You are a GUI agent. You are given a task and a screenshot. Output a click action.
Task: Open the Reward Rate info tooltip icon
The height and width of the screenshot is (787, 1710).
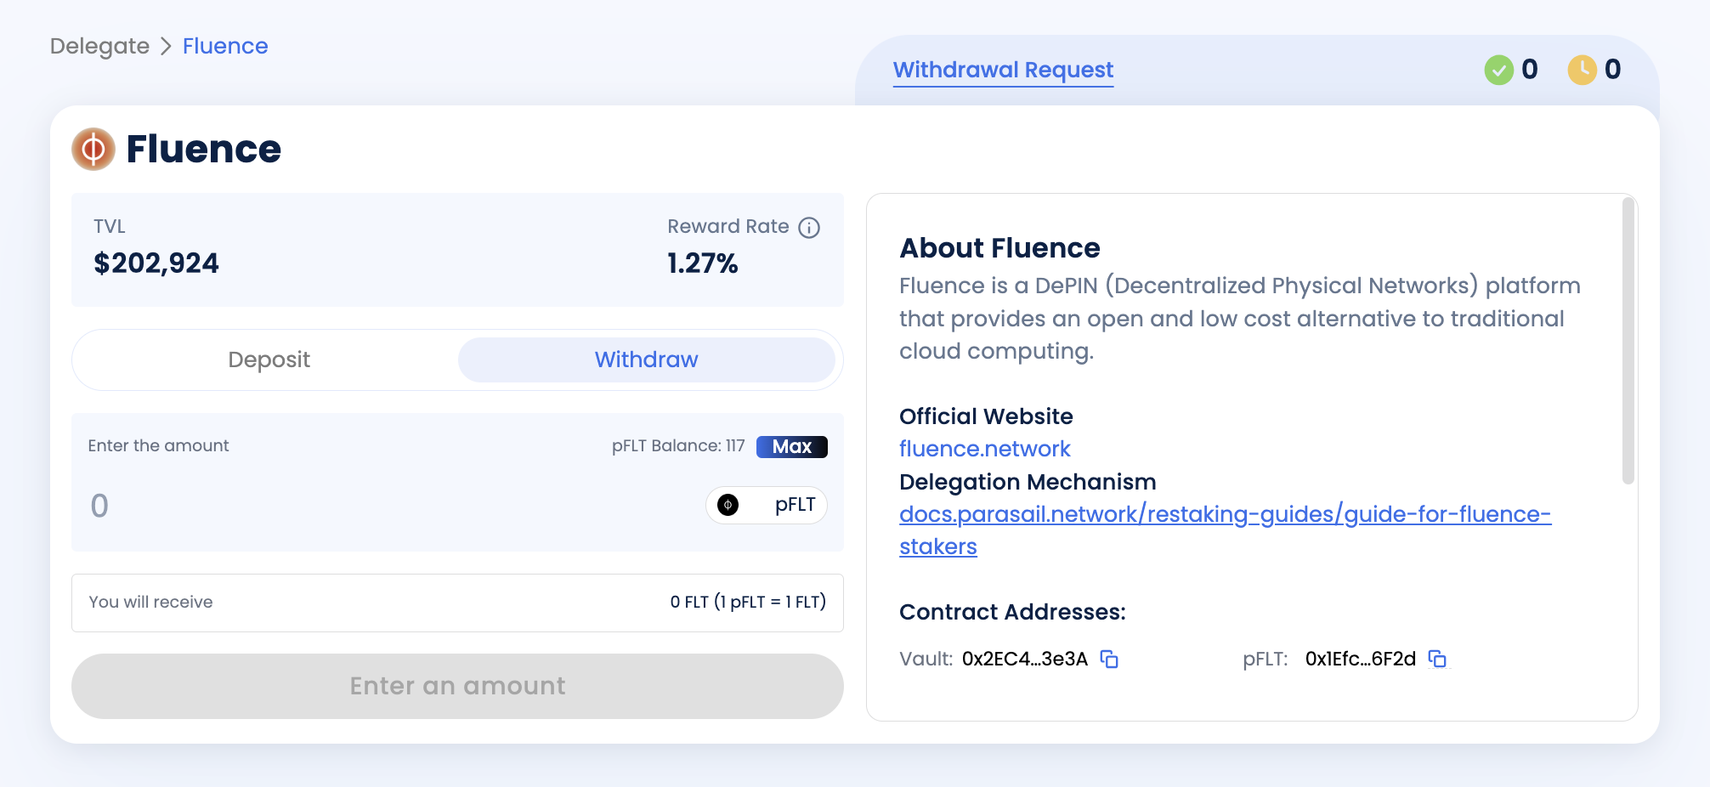(809, 228)
